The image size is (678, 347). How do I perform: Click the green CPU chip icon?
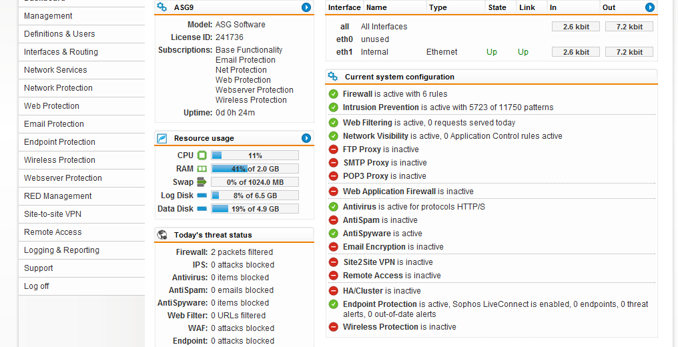(x=202, y=155)
